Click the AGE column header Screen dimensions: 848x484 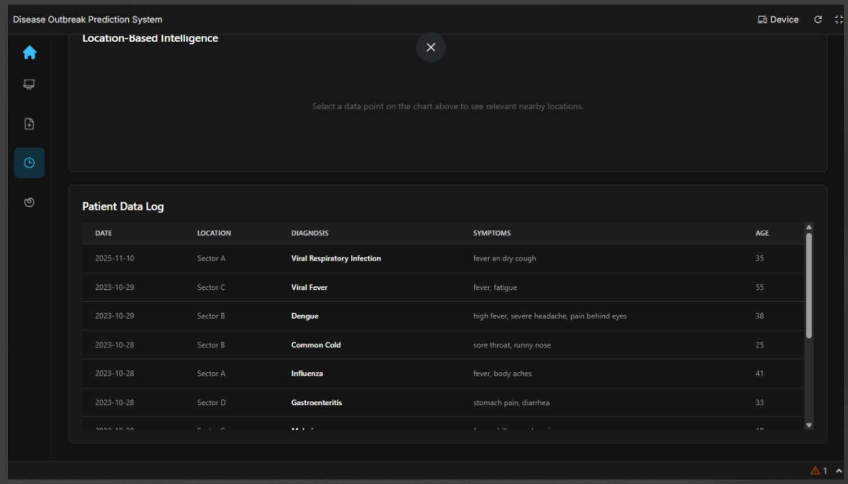(x=762, y=233)
